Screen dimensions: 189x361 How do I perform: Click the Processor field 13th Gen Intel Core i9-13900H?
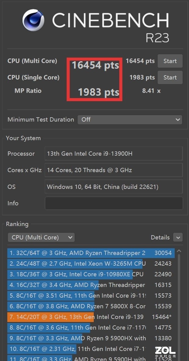tap(114, 154)
